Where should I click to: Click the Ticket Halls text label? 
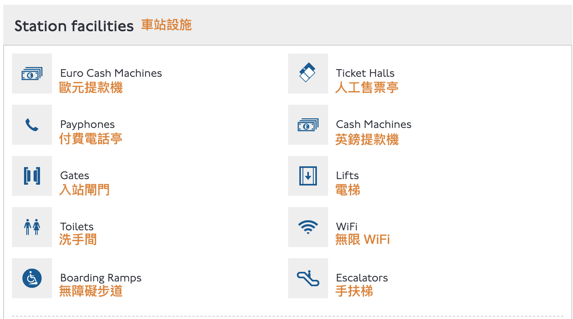click(365, 73)
